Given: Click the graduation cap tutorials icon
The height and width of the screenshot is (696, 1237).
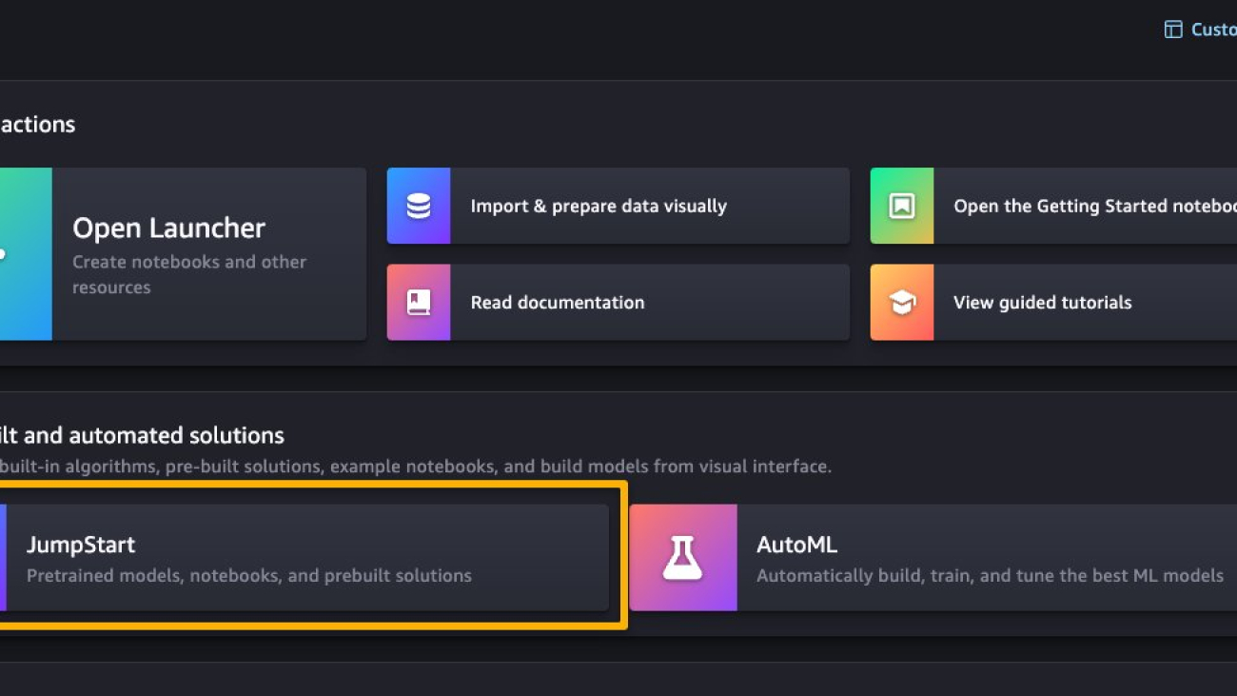Looking at the screenshot, I should pyautogui.click(x=901, y=303).
